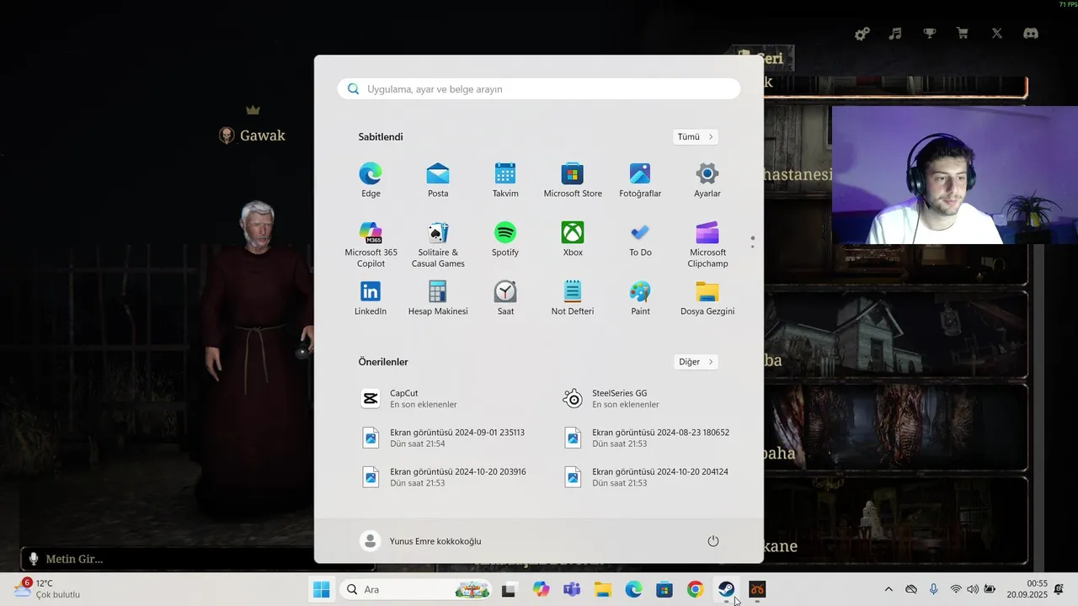This screenshot has height=606, width=1078.
Task: Launch Microsoft Clipchamp
Action: point(707,244)
